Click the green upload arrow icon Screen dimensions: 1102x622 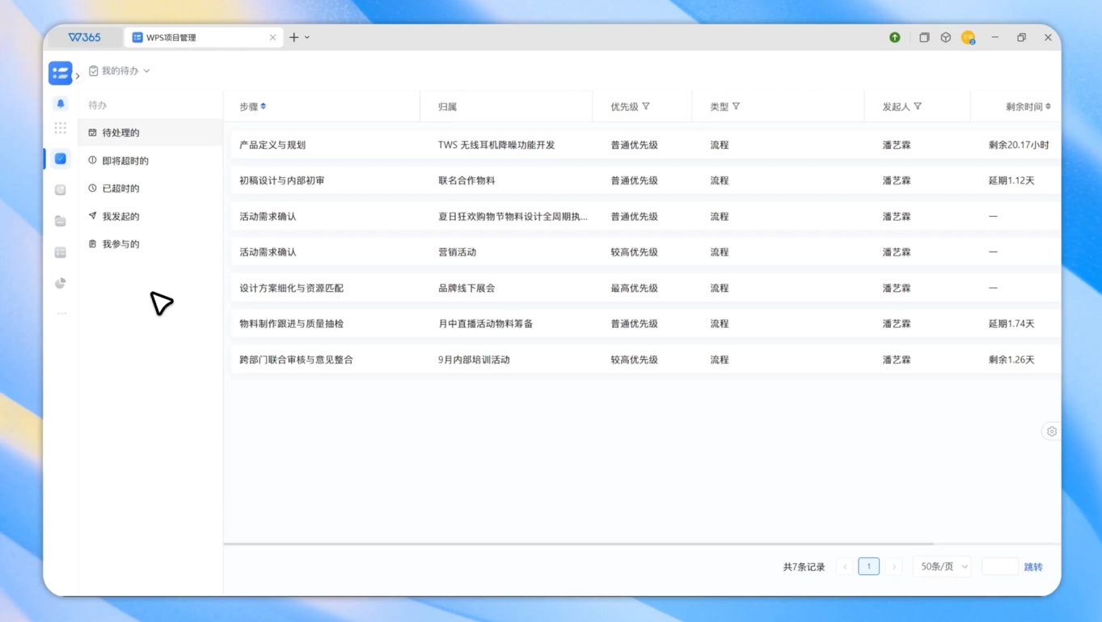point(894,37)
